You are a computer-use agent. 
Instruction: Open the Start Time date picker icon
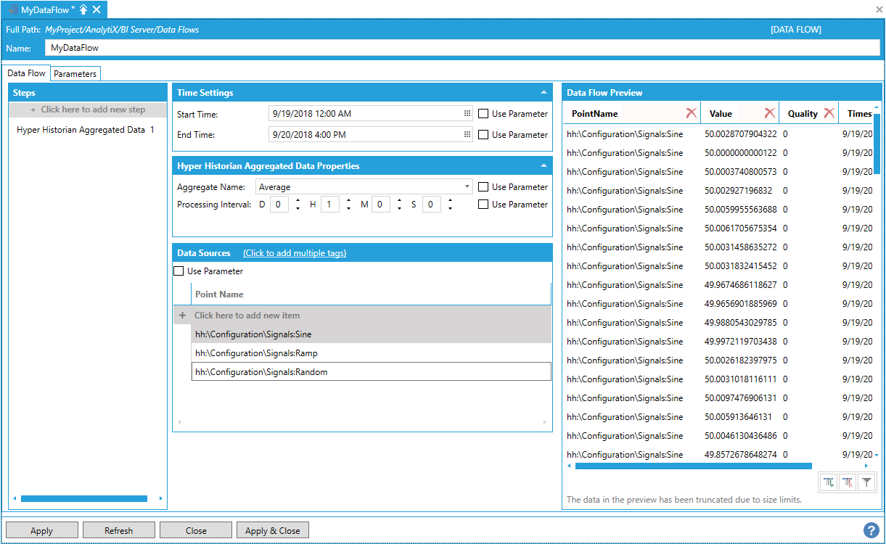click(467, 114)
